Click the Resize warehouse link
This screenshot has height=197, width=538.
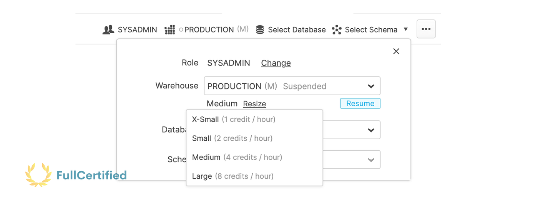(254, 104)
